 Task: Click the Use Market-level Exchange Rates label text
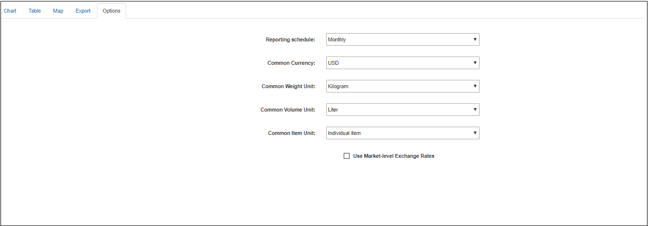pos(393,156)
